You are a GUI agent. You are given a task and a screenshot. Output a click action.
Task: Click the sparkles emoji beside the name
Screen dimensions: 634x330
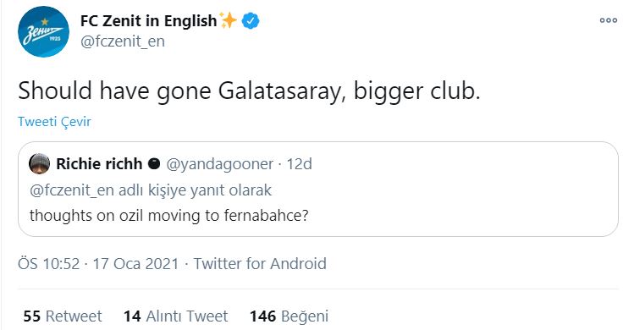tap(229, 20)
